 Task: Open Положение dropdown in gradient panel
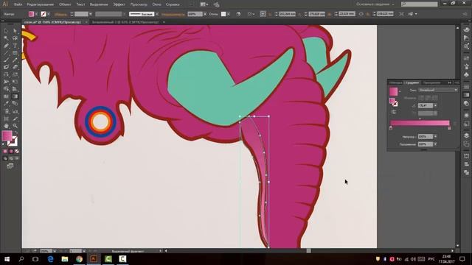click(x=435, y=144)
